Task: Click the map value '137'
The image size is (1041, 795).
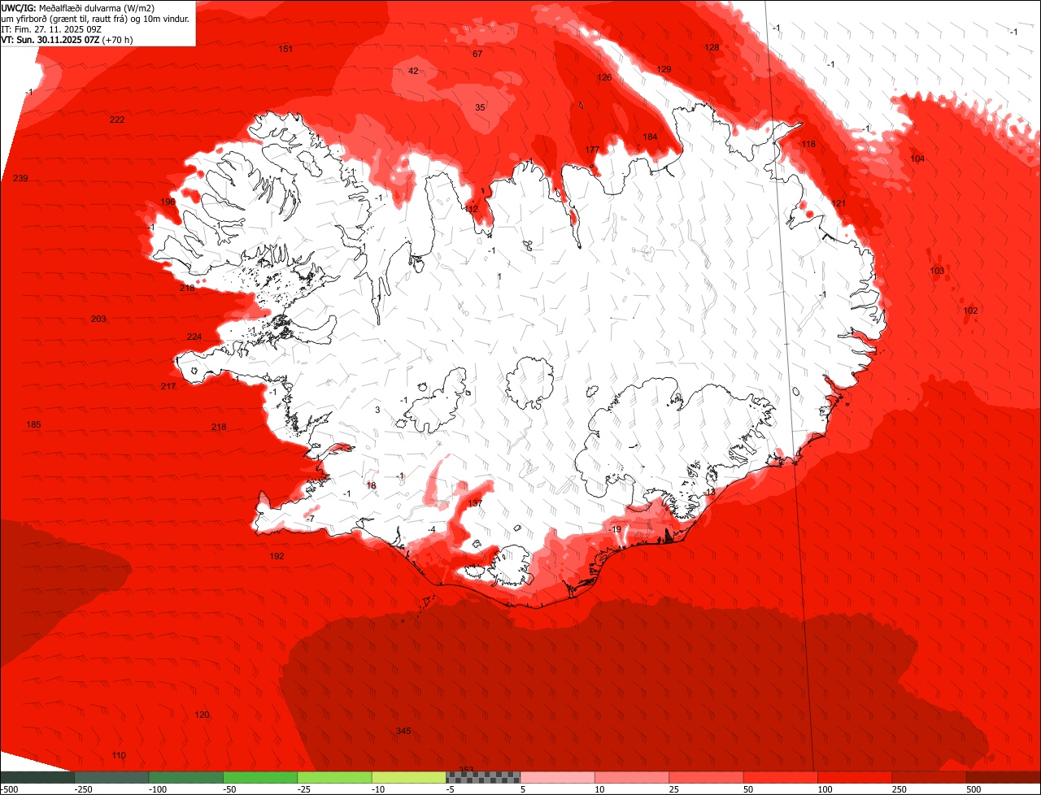Action: pos(475,503)
